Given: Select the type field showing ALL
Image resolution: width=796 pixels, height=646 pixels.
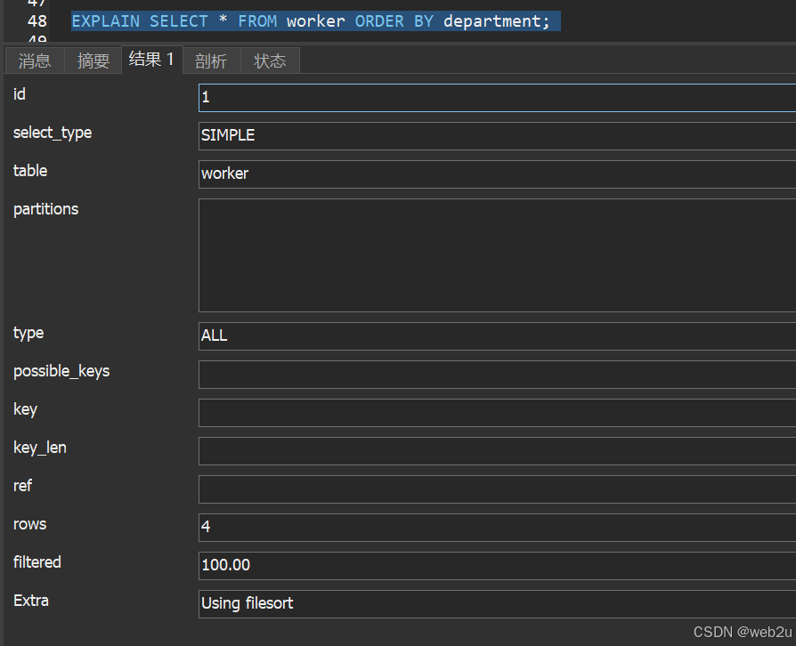Looking at the screenshot, I should click(497, 336).
